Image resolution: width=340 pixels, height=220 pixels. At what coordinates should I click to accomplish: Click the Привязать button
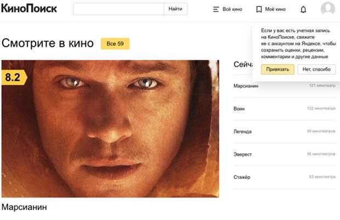click(277, 69)
